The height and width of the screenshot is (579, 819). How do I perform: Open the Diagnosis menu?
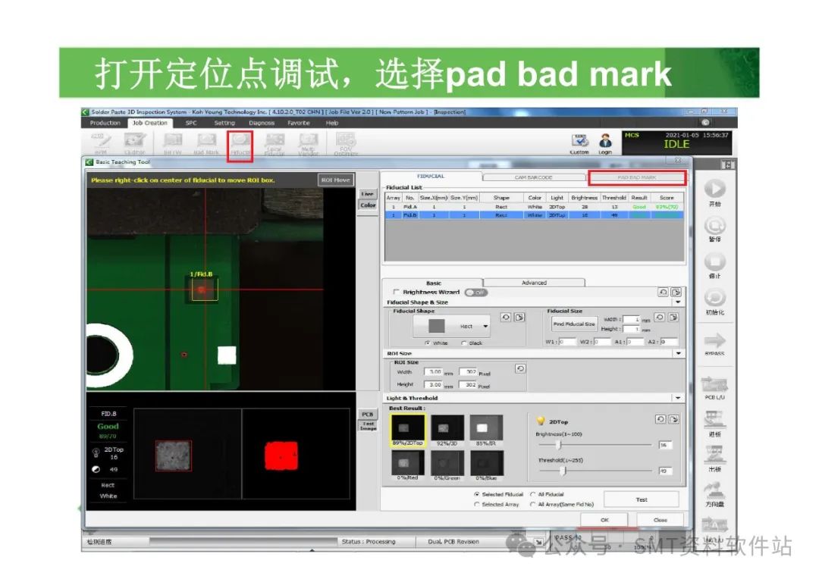point(261,124)
